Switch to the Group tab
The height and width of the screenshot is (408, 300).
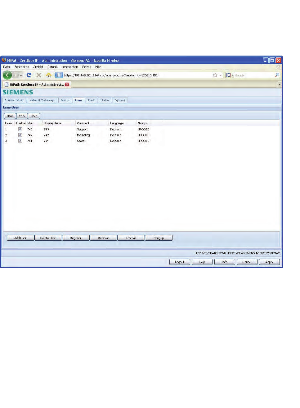point(65,100)
